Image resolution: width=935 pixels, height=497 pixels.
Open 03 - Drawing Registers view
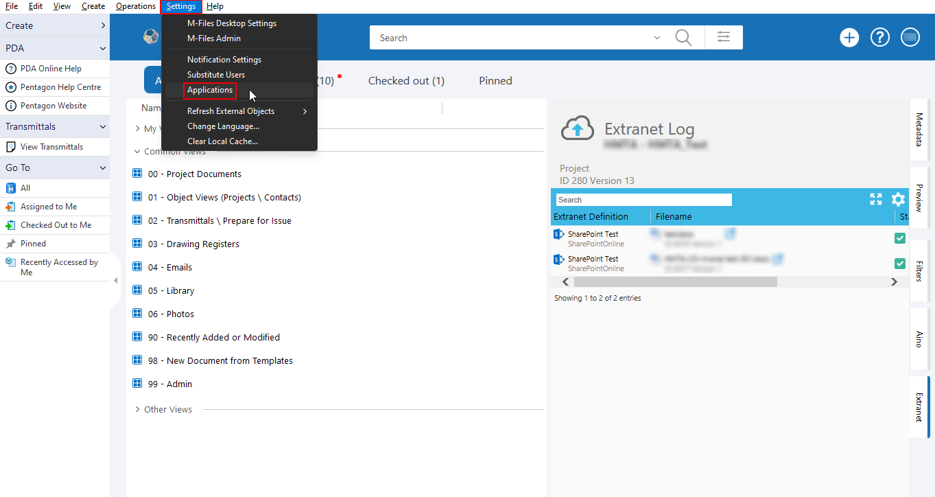203,244
